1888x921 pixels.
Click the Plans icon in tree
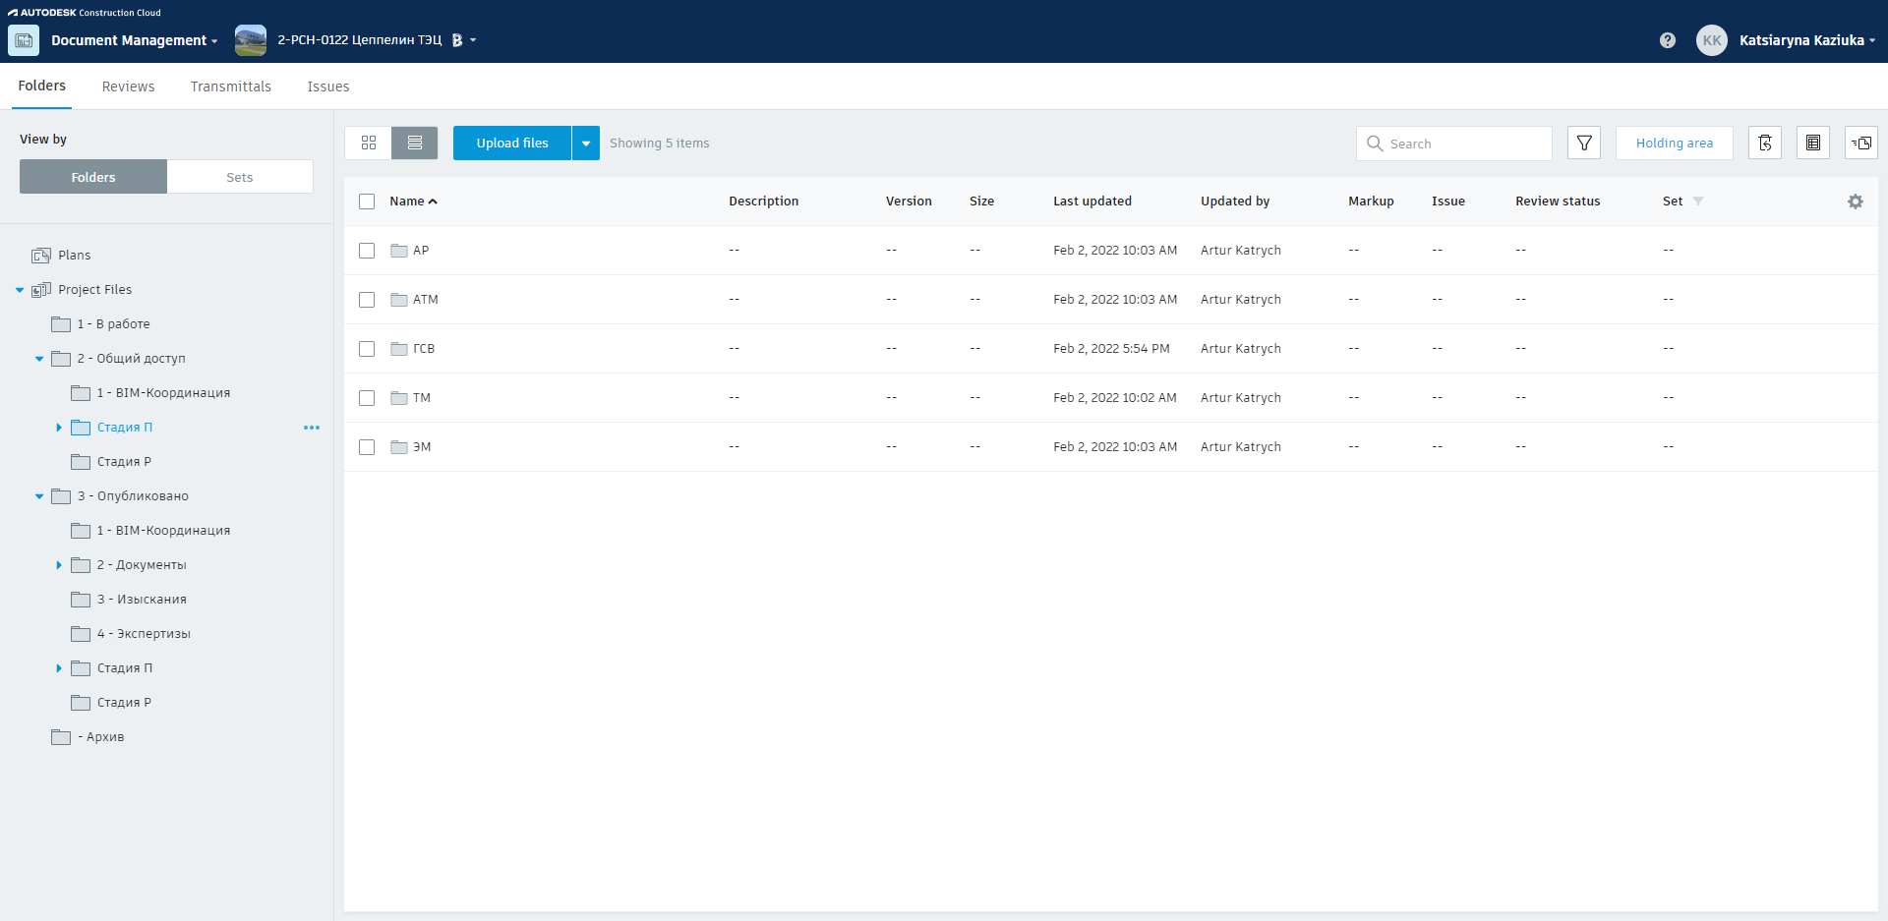point(41,256)
